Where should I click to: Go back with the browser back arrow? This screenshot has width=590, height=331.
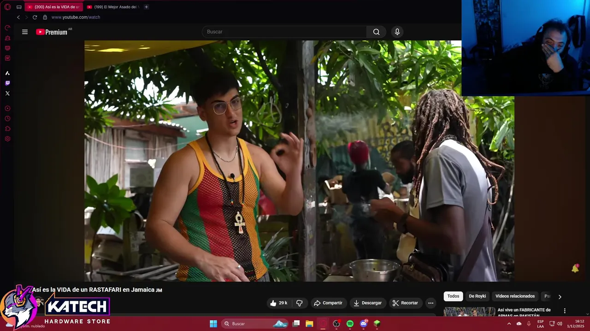(18, 17)
